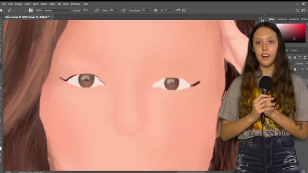Open the blending Mode dropdown set to Normal

pyautogui.click(x=57, y=11)
